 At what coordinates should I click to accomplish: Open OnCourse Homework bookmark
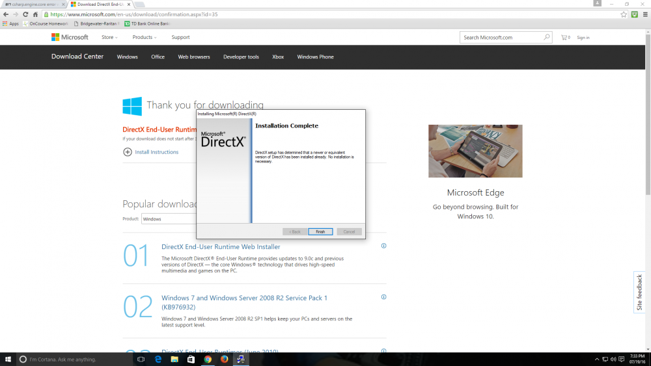click(46, 23)
